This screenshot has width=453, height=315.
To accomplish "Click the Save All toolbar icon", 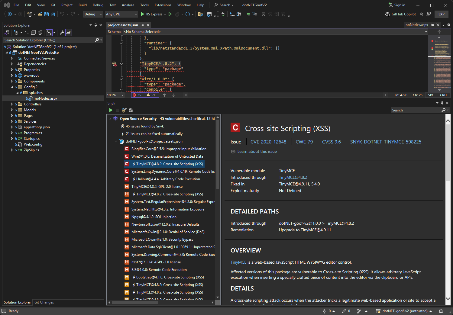I will 53,14.
